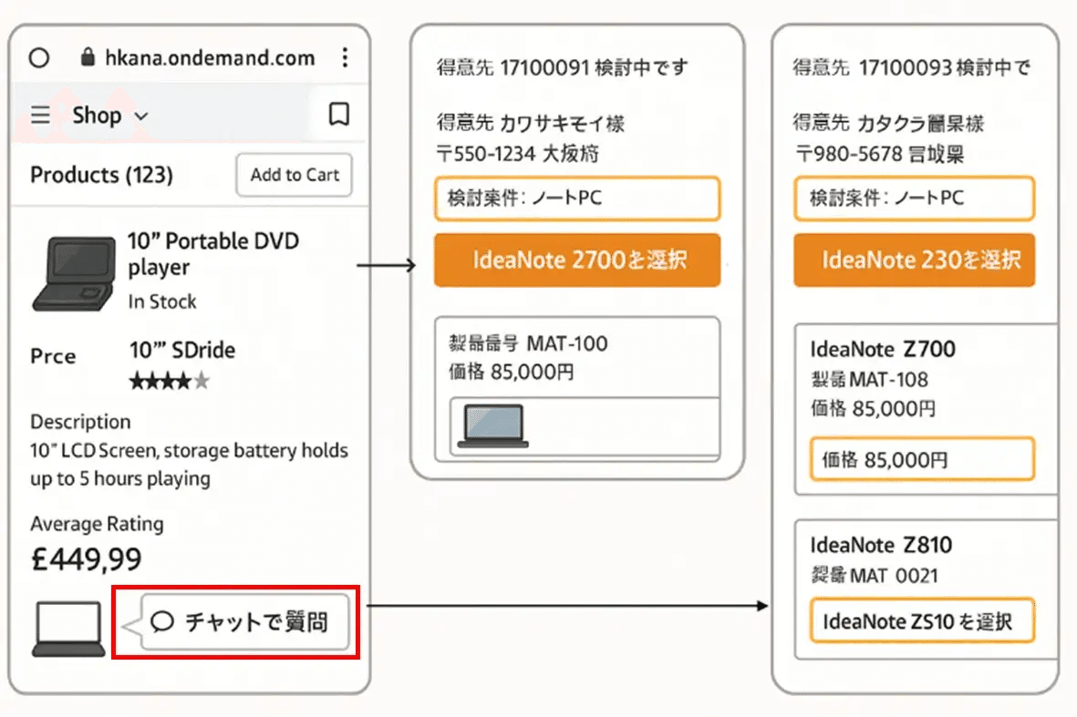Click the circle icon left of the address bar
The image size is (1077, 717).
pos(38,57)
